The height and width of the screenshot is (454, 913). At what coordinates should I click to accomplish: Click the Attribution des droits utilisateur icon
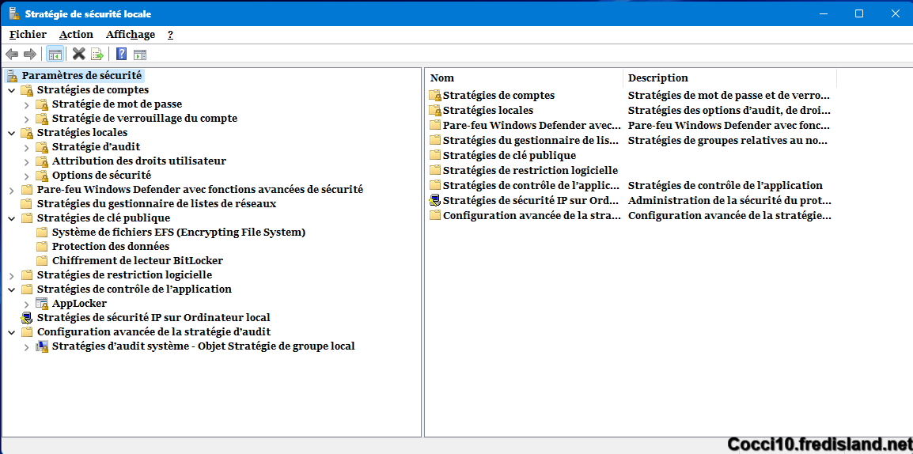pyautogui.click(x=42, y=161)
